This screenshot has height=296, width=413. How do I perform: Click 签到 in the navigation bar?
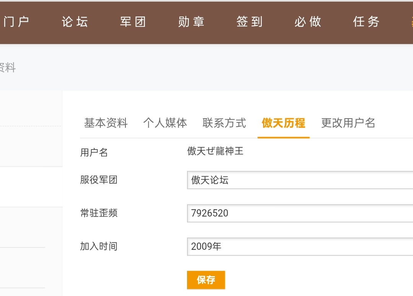249,22
